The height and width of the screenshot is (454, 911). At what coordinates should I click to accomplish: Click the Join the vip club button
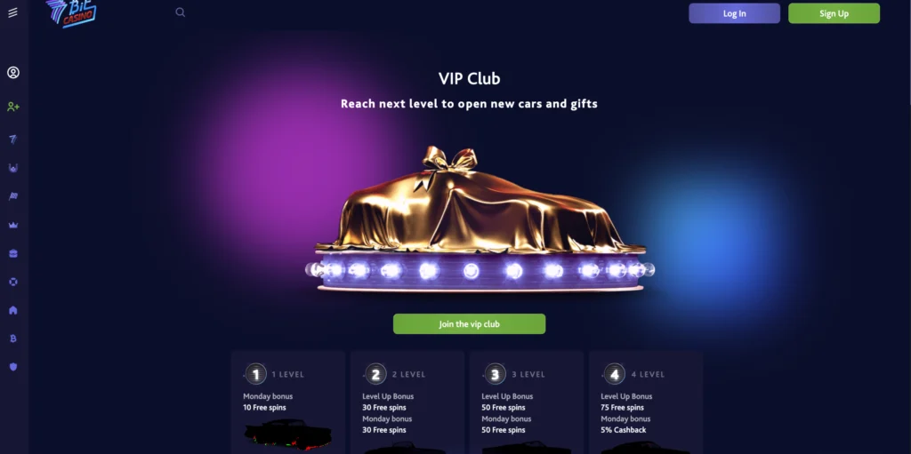pyautogui.click(x=470, y=324)
